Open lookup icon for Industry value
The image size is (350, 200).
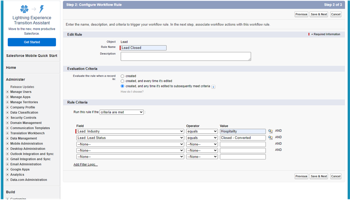tap(270, 131)
